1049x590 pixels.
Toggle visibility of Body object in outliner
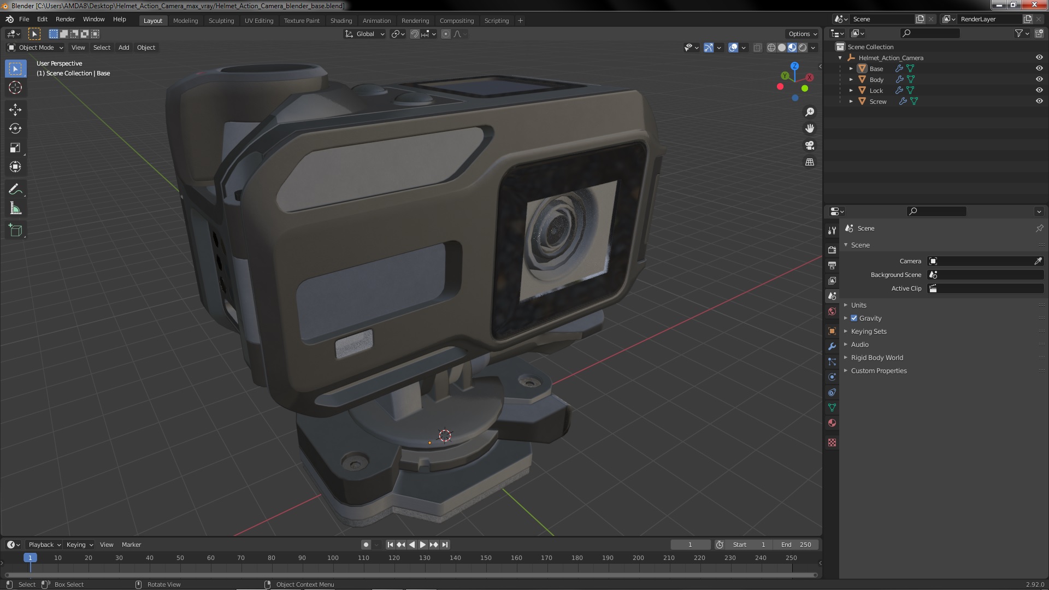point(1039,79)
